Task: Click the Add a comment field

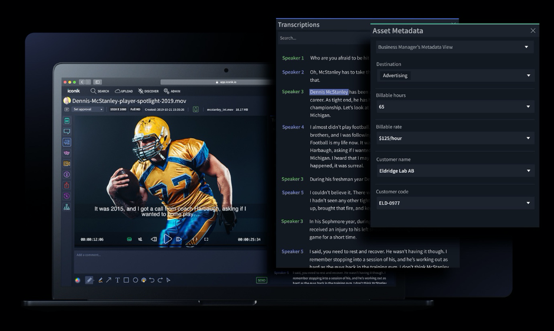Action: (171, 262)
